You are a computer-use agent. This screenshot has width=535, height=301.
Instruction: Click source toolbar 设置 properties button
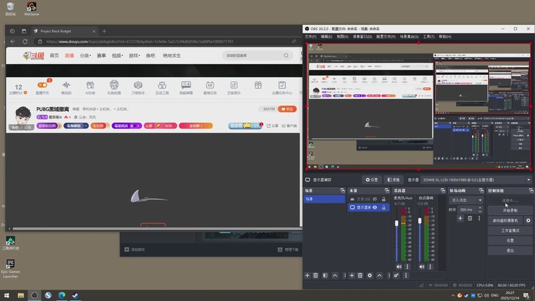[372, 180]
